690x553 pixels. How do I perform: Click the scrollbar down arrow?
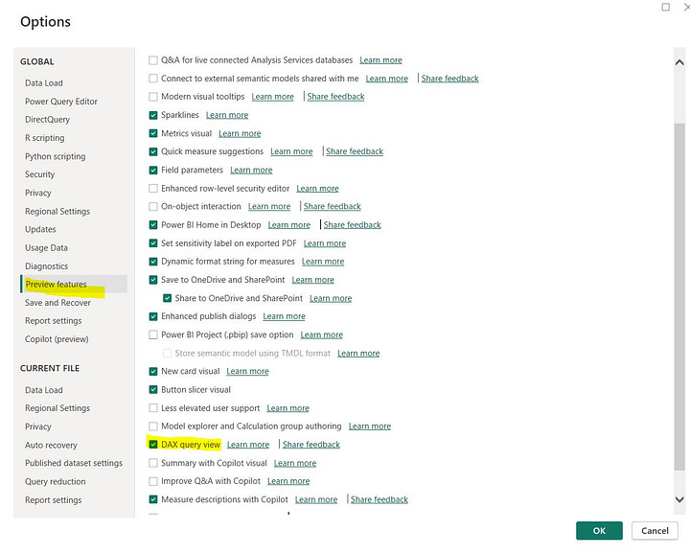(x=679, y=499)
